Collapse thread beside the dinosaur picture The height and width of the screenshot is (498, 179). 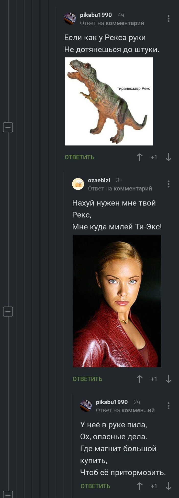point(8,127)
